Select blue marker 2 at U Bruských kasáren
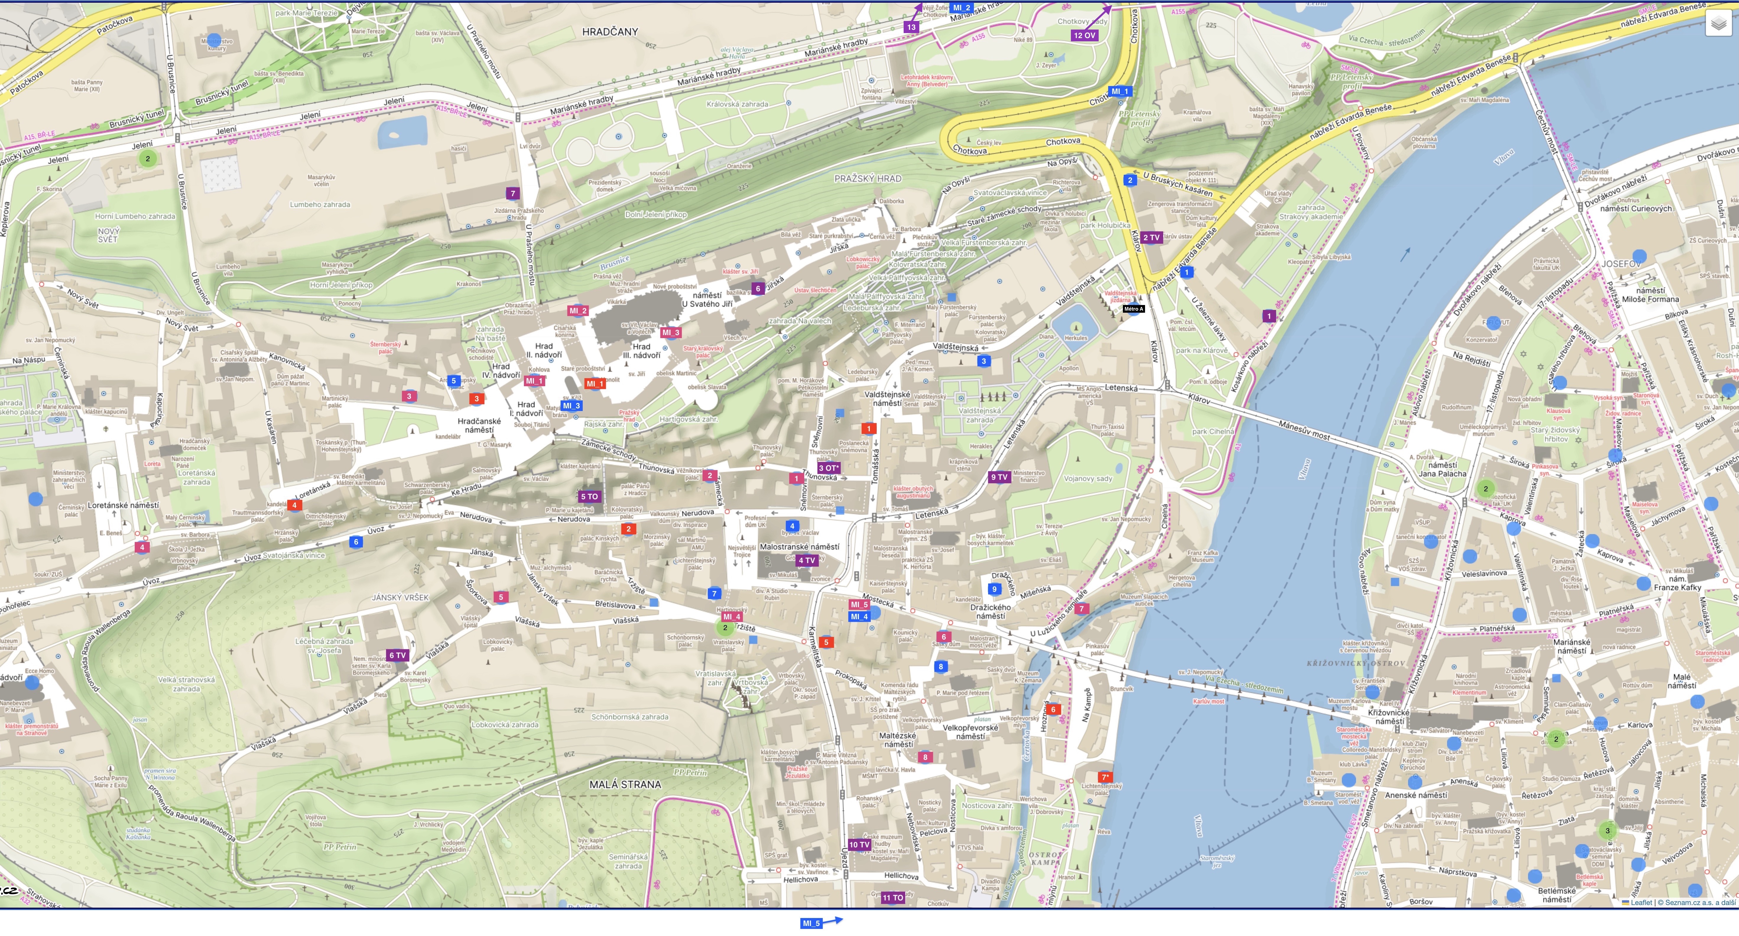The height and width of the screenshot is (936, 1739). [1130, 180]
